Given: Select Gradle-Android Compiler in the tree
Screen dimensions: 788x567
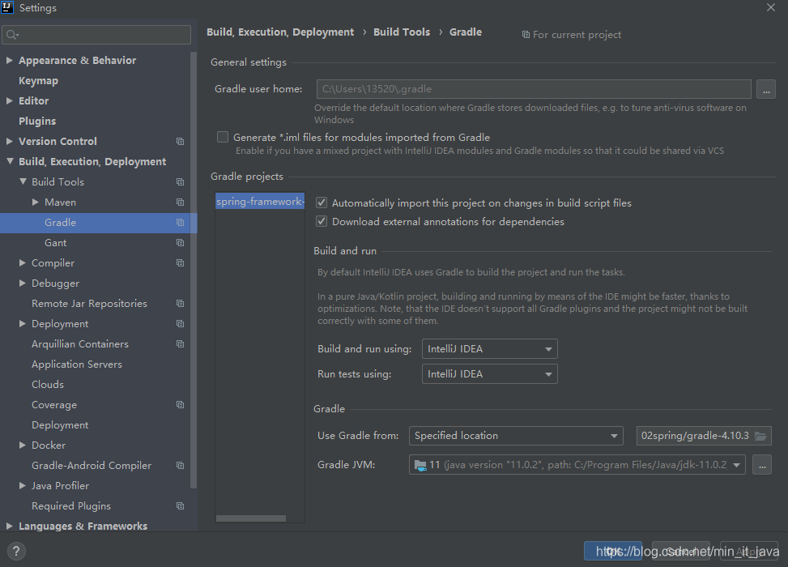Looking at the screenshot, I should click(92, 466).
